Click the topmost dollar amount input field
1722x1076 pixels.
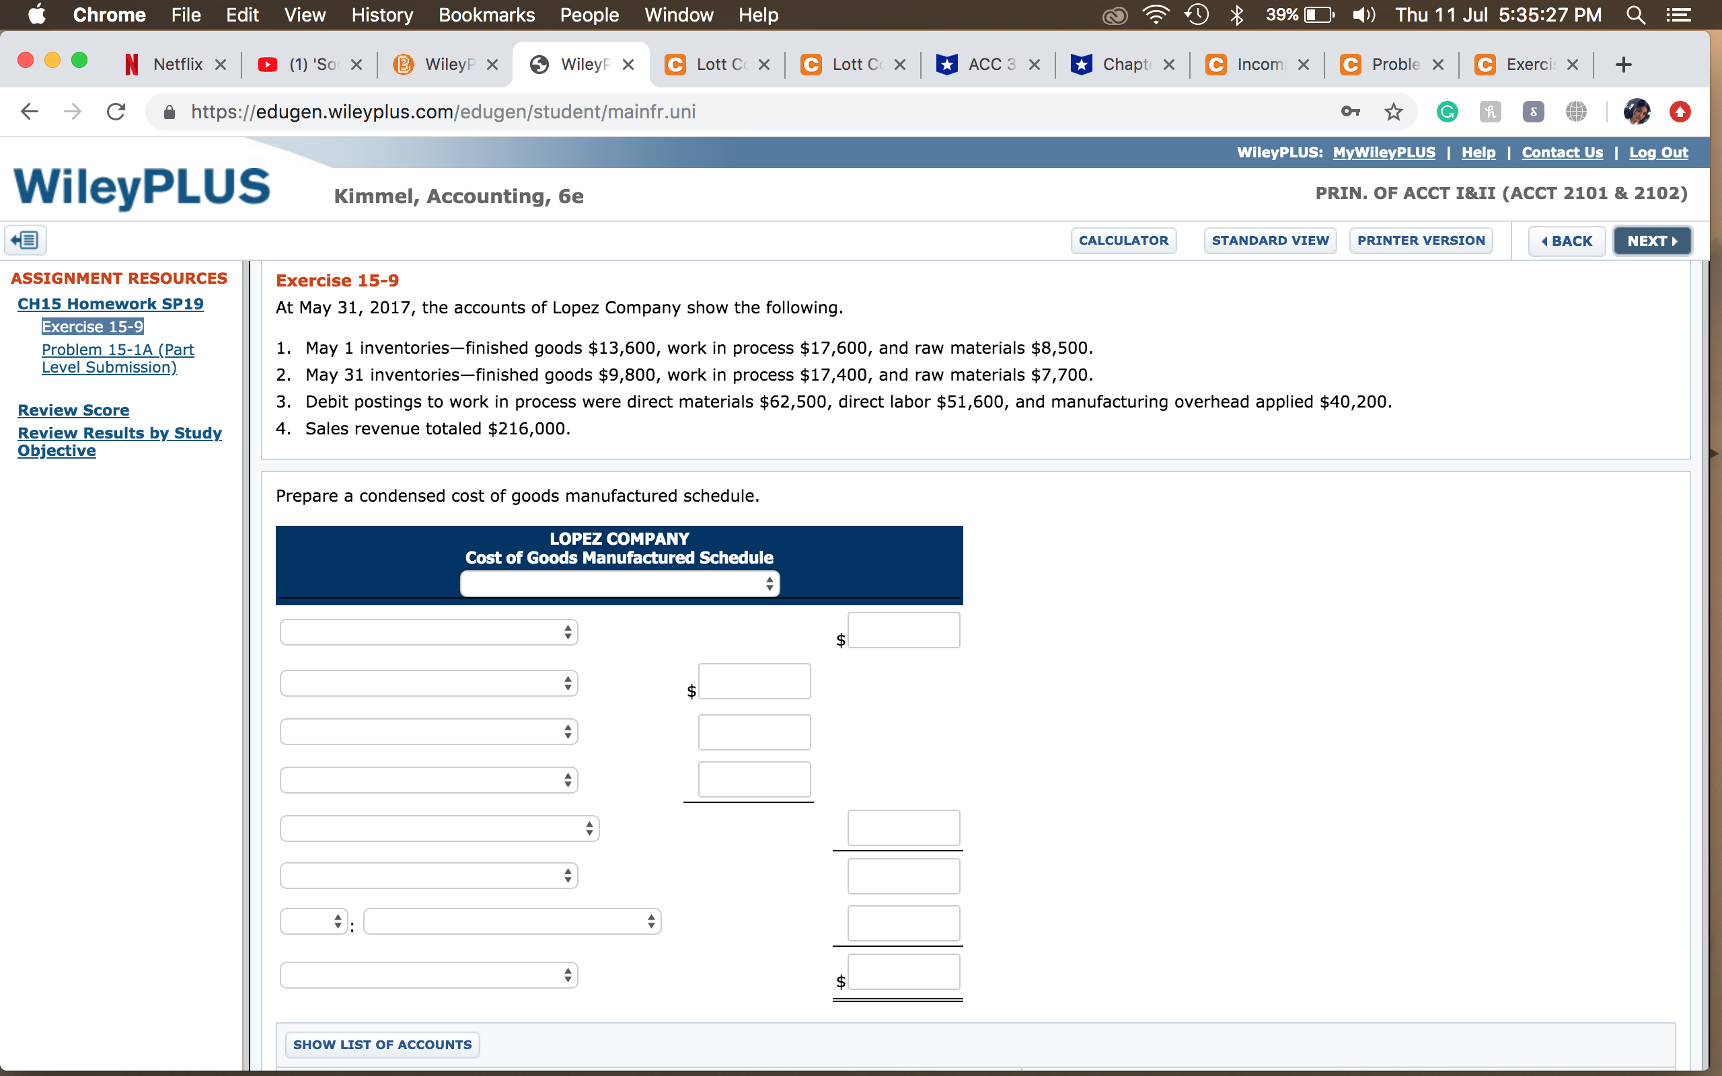(x=903, y=630)
